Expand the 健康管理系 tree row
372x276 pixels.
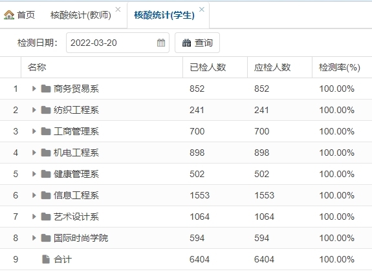[34, 174]
